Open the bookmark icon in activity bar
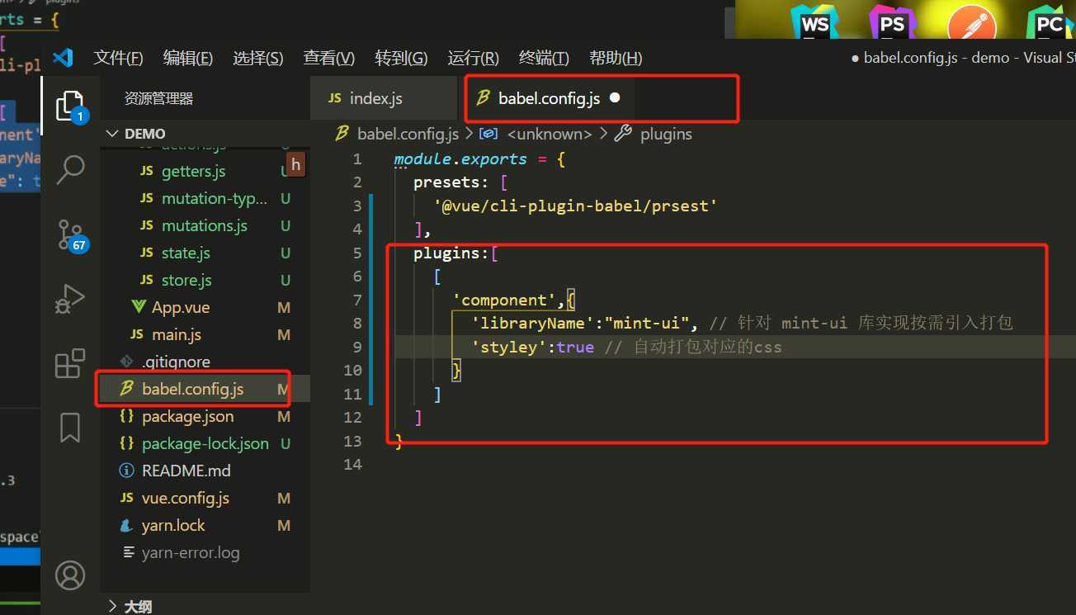Image resolution: width=1076 pixels, height=615 pixels. click(70, 428)
